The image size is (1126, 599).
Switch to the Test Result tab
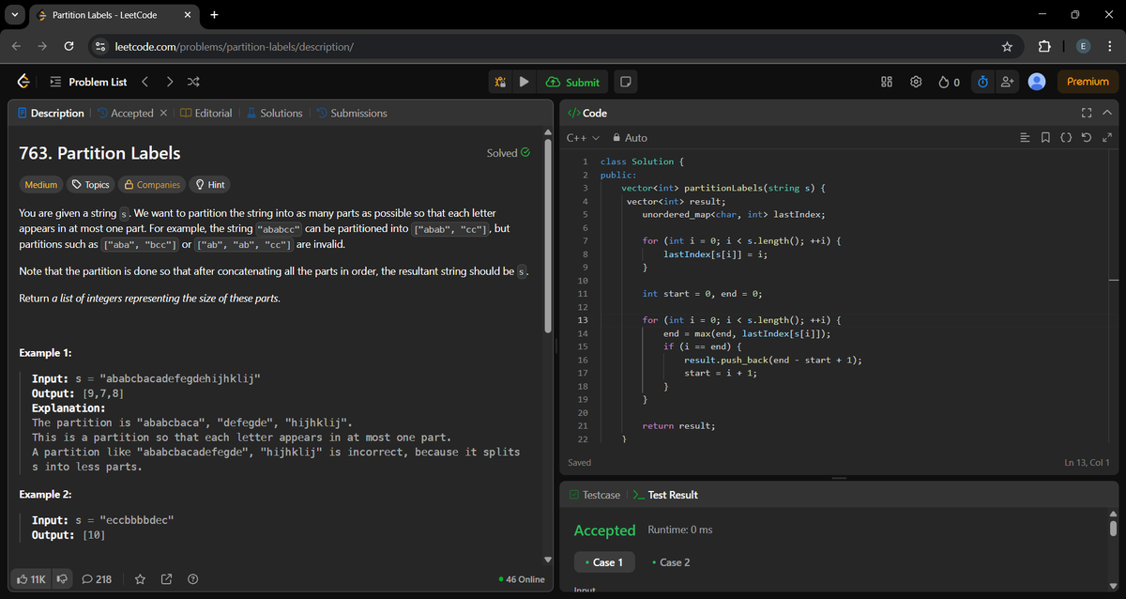(x=665, y=495)
